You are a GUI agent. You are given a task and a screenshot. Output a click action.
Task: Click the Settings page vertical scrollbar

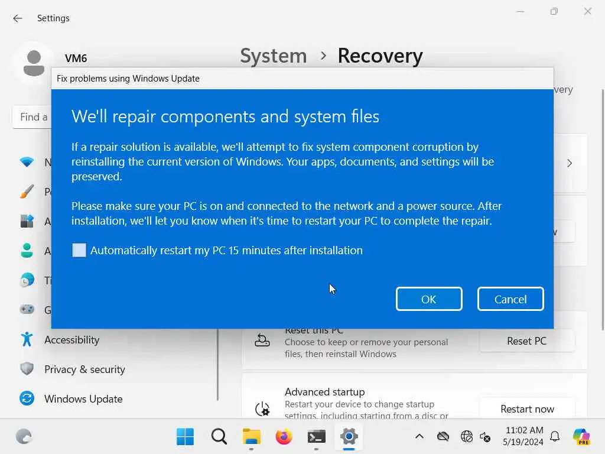tap(603, 210)
